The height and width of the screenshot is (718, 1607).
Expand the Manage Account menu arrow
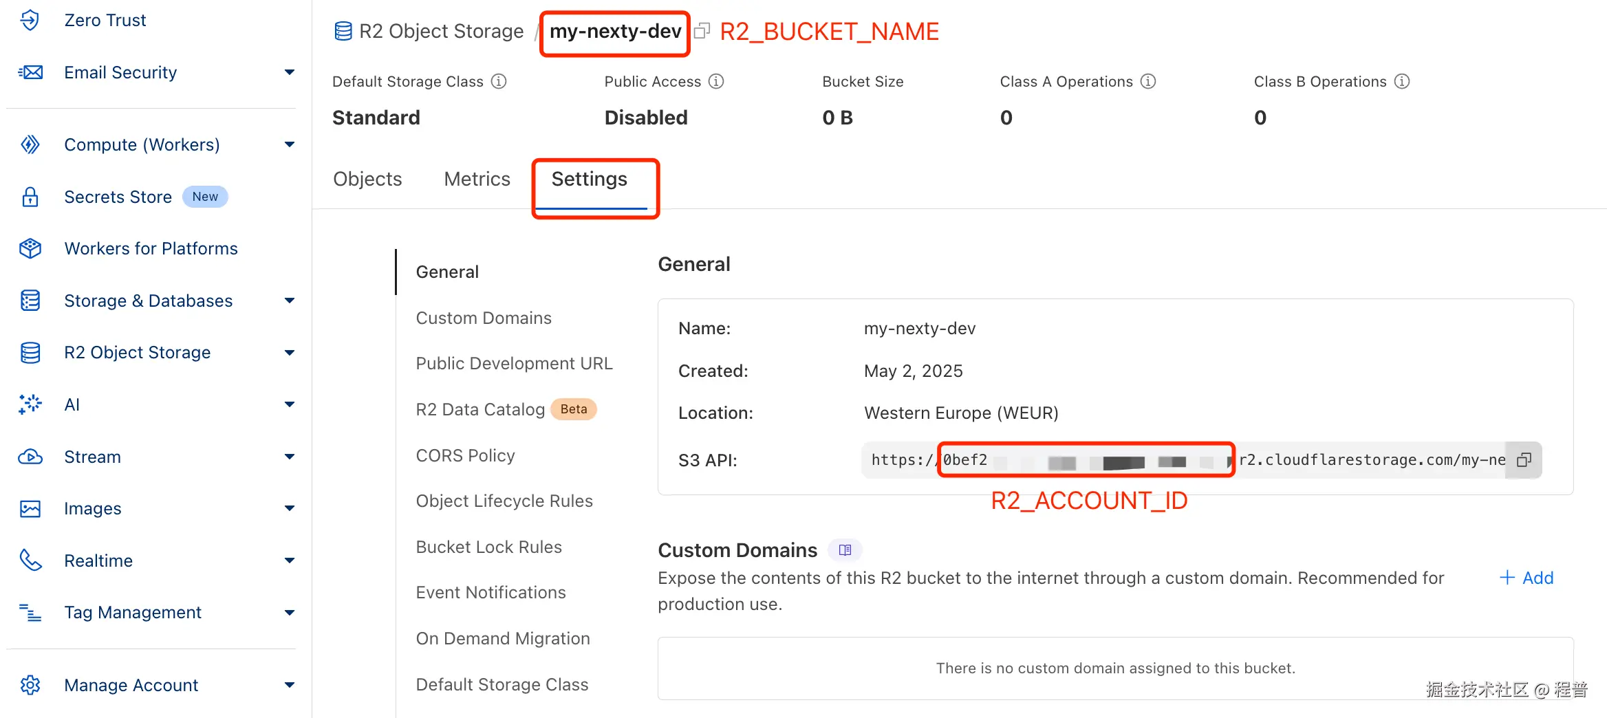(x=290, y=685)
